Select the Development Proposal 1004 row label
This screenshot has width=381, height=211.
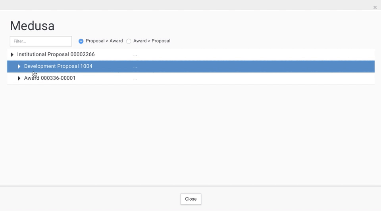pyautogui.click(x=58, y=66)
